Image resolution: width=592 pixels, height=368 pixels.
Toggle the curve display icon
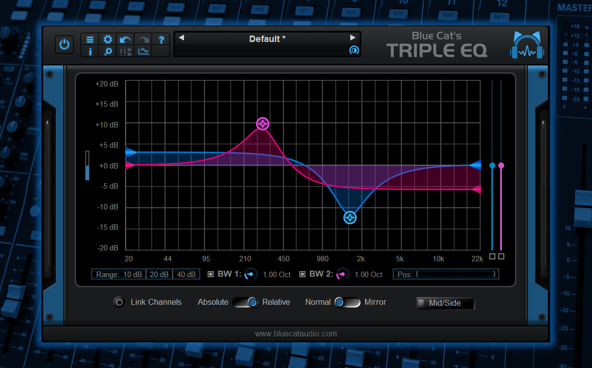[x=143, y=51]
